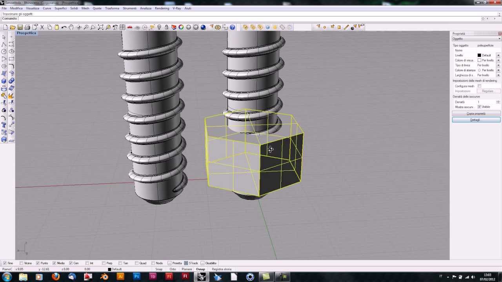
Task: Click the Windows Start button
Action: [7, 277]
